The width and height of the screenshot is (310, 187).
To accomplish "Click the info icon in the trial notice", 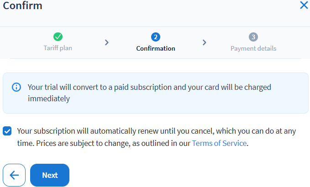I will click(x=16, y=87).
